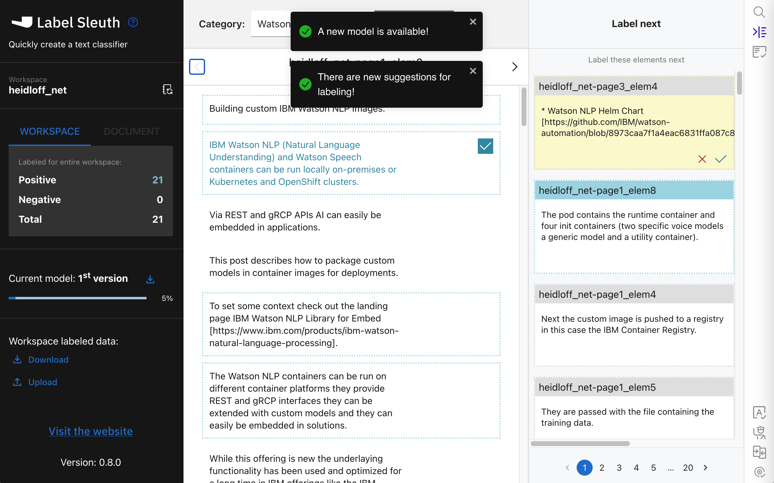774x483 pixels.
Task: Open the contradicting labels icon
Action: [x=759, y=452]
